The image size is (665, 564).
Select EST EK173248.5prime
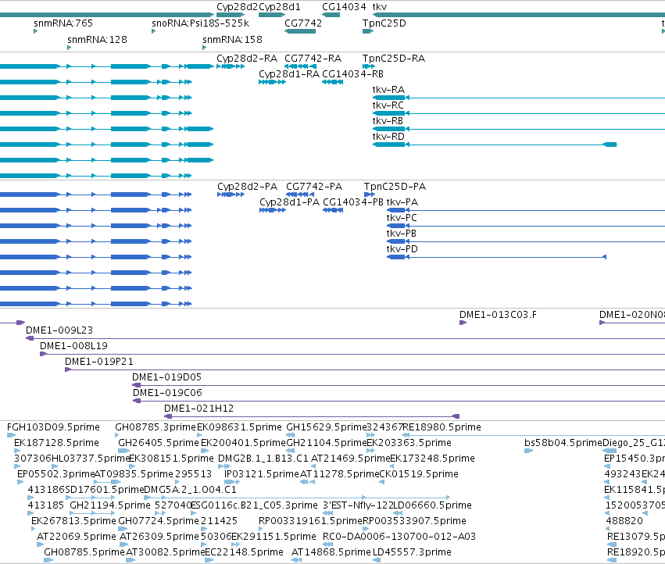tap(433, 459)
